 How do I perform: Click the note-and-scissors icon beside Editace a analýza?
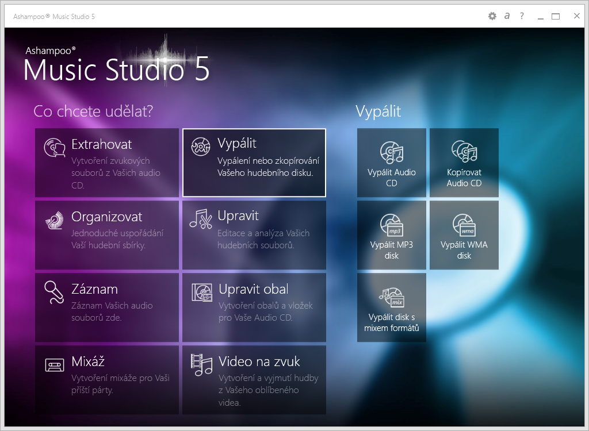[x=201, y=219]
